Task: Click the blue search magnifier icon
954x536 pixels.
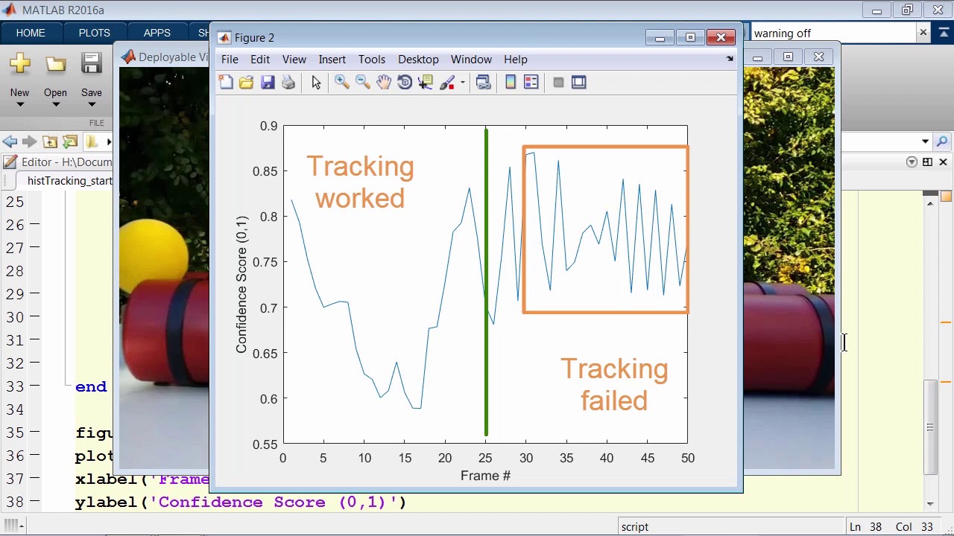Action: [x=942, y=141]
